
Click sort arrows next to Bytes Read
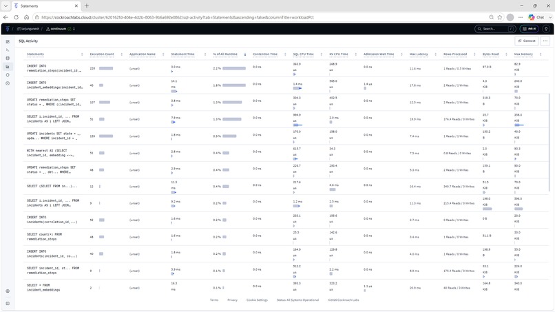click(506, 54)
